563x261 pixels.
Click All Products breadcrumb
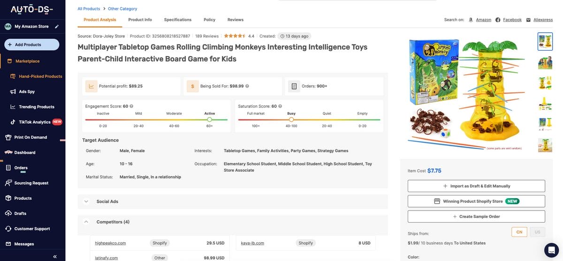tap(89, 8)
